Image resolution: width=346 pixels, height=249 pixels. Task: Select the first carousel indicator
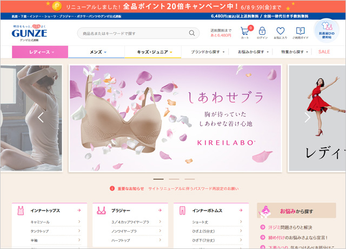coord(158,179)
